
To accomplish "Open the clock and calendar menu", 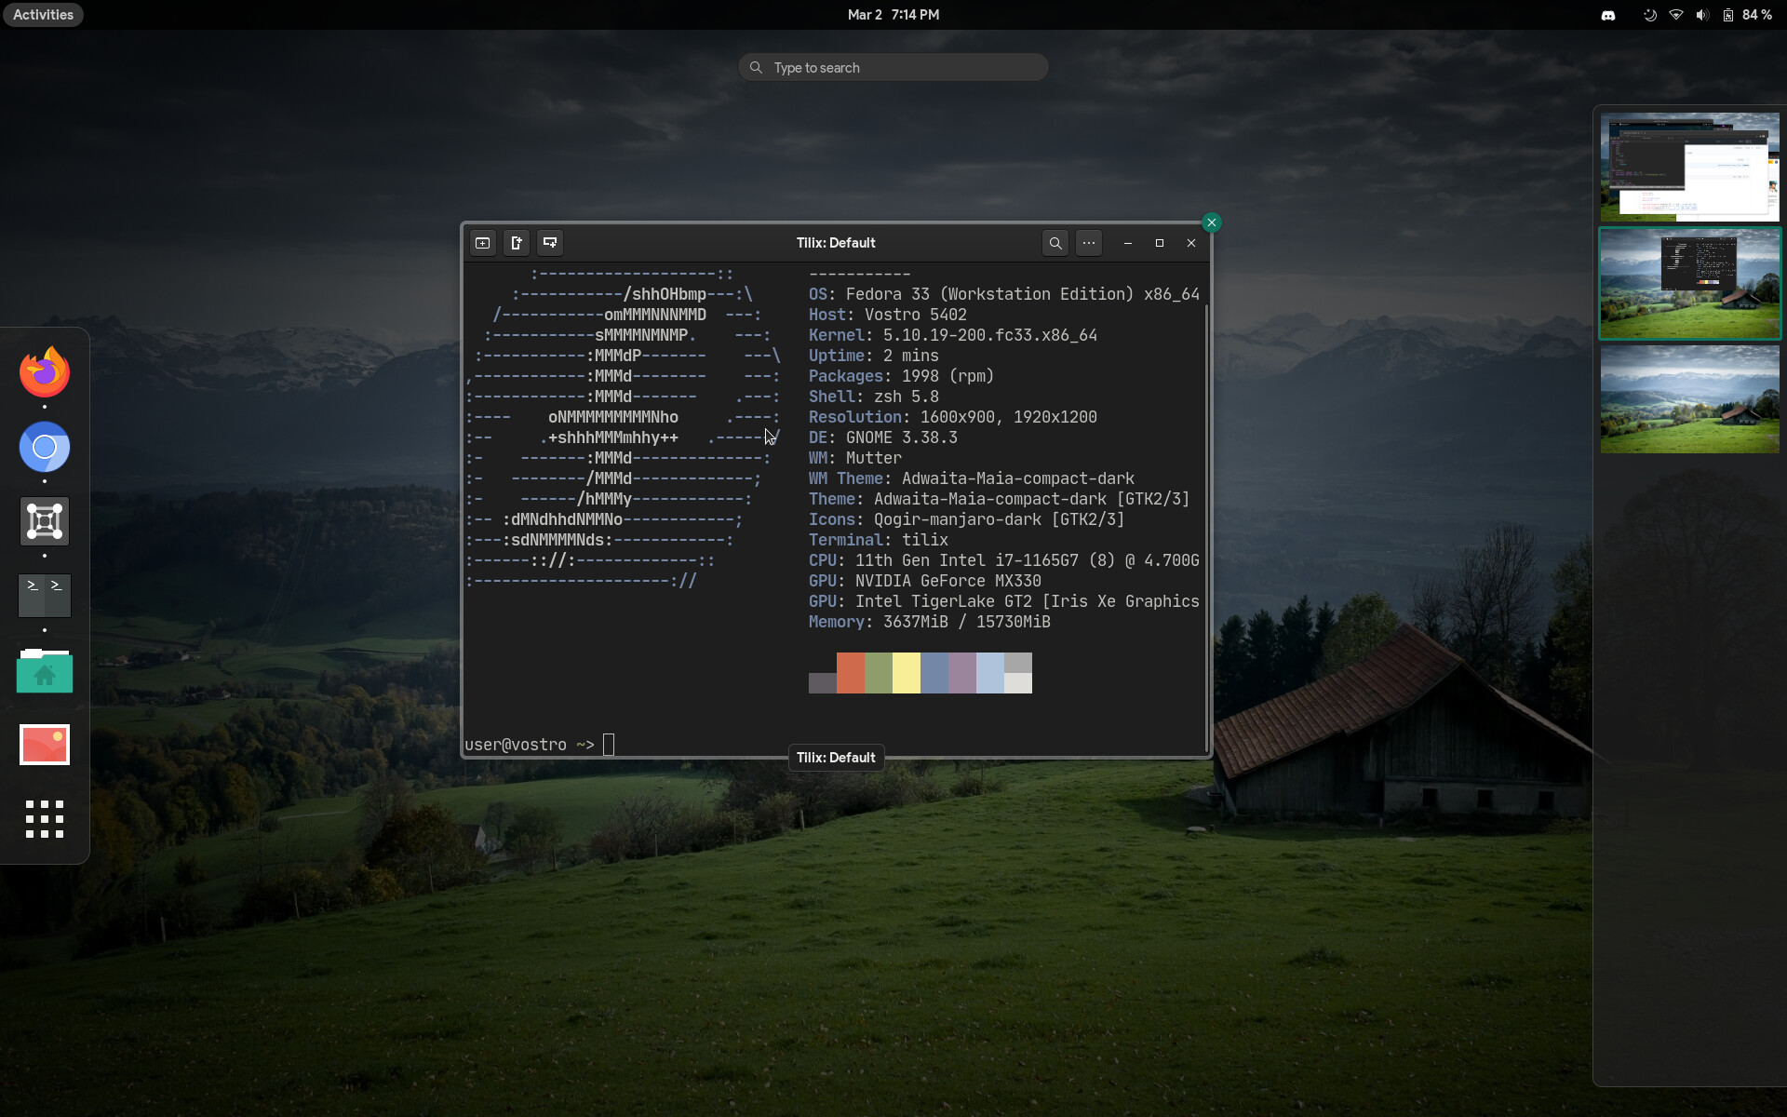I will pos(893,15).
